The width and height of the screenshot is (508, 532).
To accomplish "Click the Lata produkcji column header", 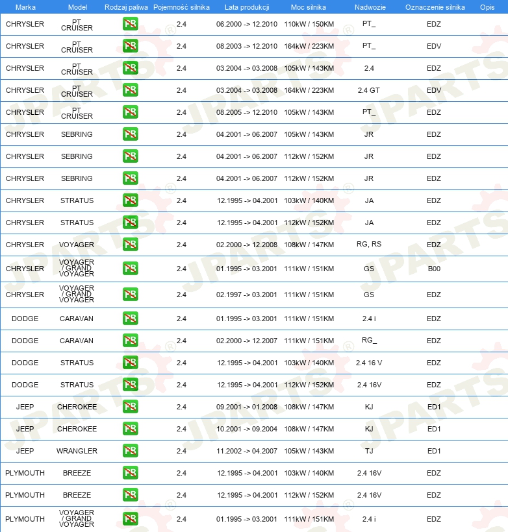I will pyautogui.click(x=247, y=7).
